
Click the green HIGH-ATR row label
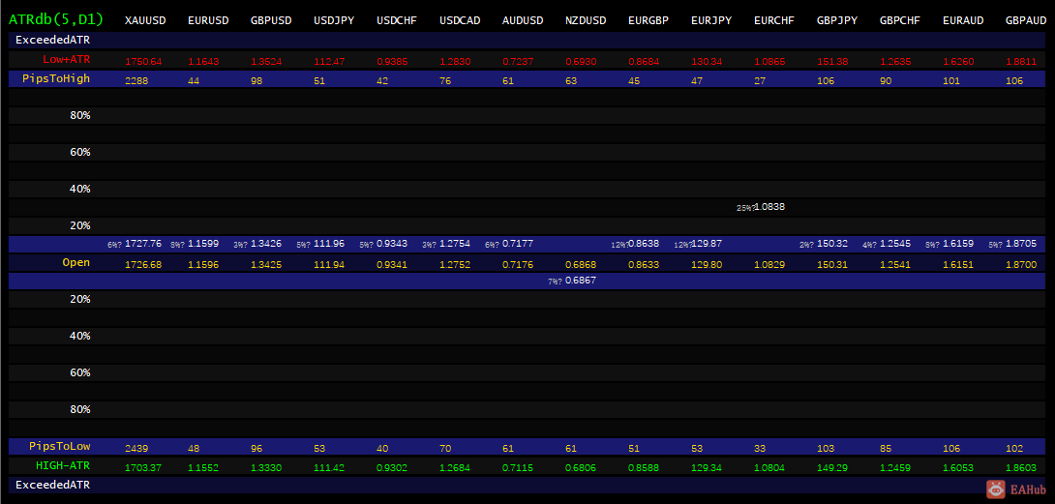63,465
